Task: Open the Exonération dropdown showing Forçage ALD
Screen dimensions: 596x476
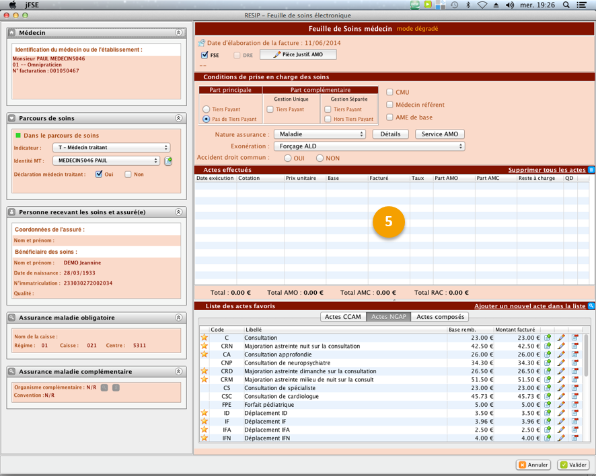Action: (x=369, y=146)
